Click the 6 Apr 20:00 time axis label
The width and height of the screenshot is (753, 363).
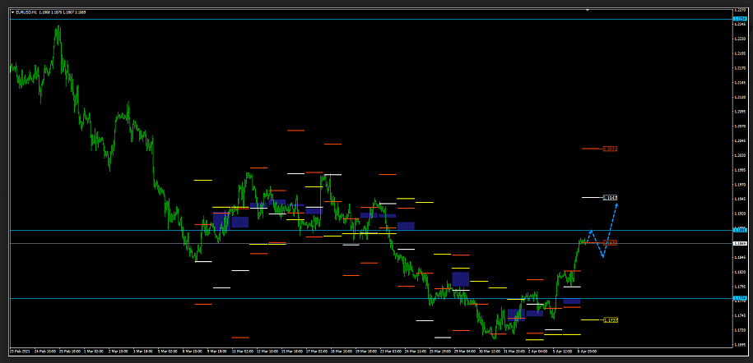[586, 351]
